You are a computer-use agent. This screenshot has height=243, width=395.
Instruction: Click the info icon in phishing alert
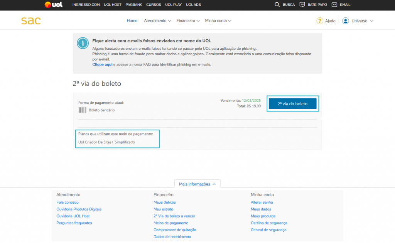click(x=83, y=43)
